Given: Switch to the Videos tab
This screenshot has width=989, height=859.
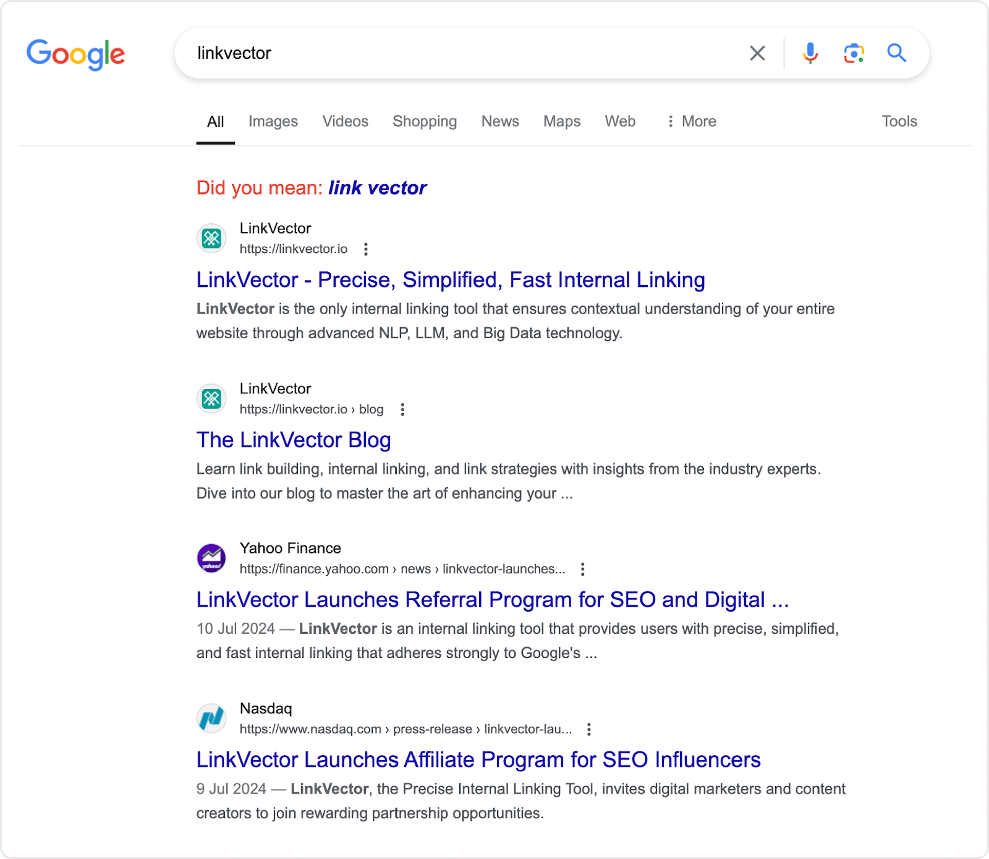Looking at the screenshot, I should 345,121.
